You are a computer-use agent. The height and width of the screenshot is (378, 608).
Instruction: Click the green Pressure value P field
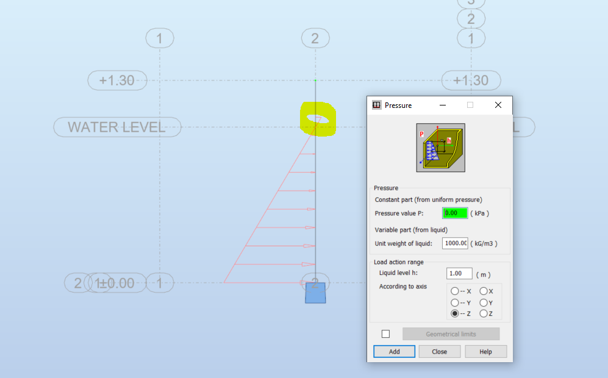[x=454, y=213]
